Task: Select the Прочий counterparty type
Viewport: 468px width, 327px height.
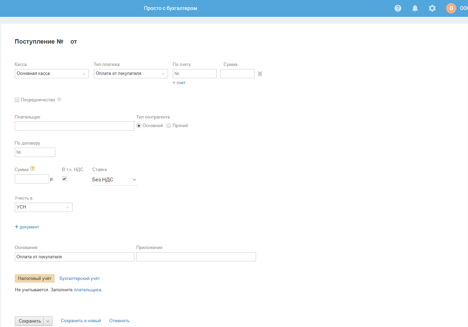Action: point(169,126)
